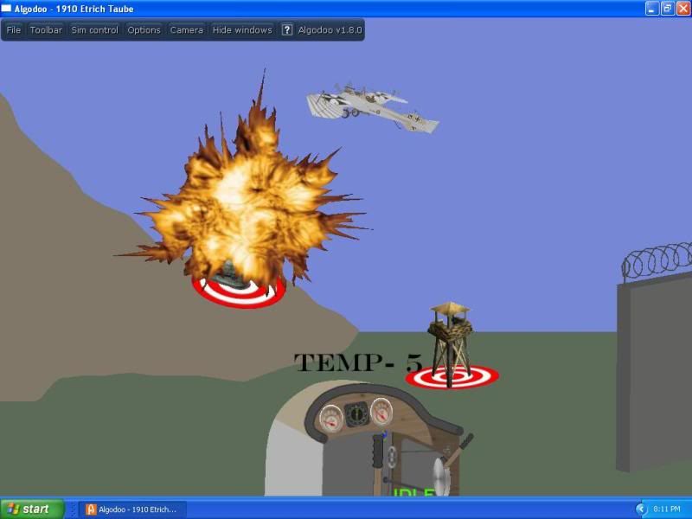692x519 pixels.
Task: Expand the Options menu
Action: tap(144, 30)
